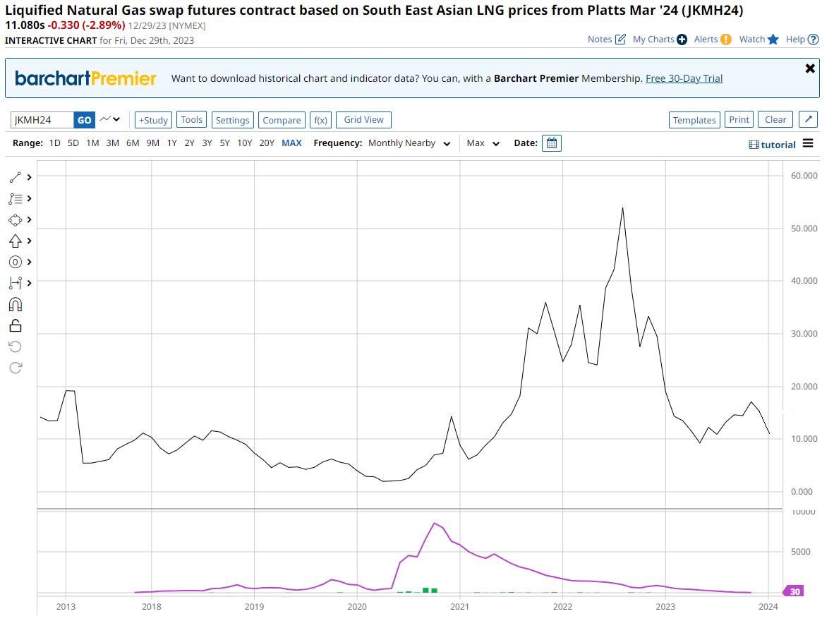This screenshot has width=834, height=628.
Task: Select the line drawing tool icon
Action: (16, 178)
